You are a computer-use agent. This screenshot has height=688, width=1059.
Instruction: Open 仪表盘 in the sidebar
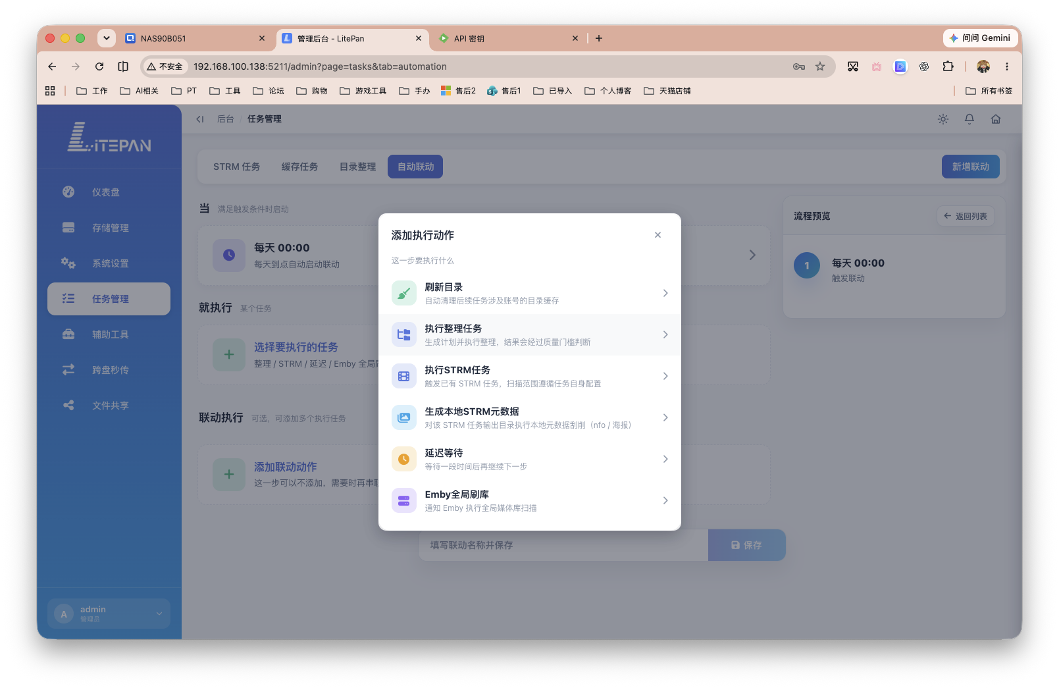click(109, 192)
